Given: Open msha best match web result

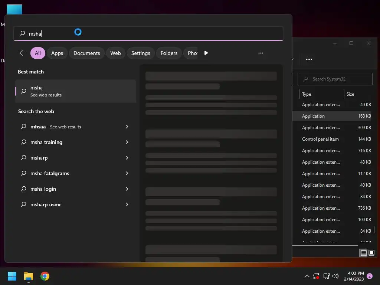Looking at the screenshot, I should click(x=75, y=91).
